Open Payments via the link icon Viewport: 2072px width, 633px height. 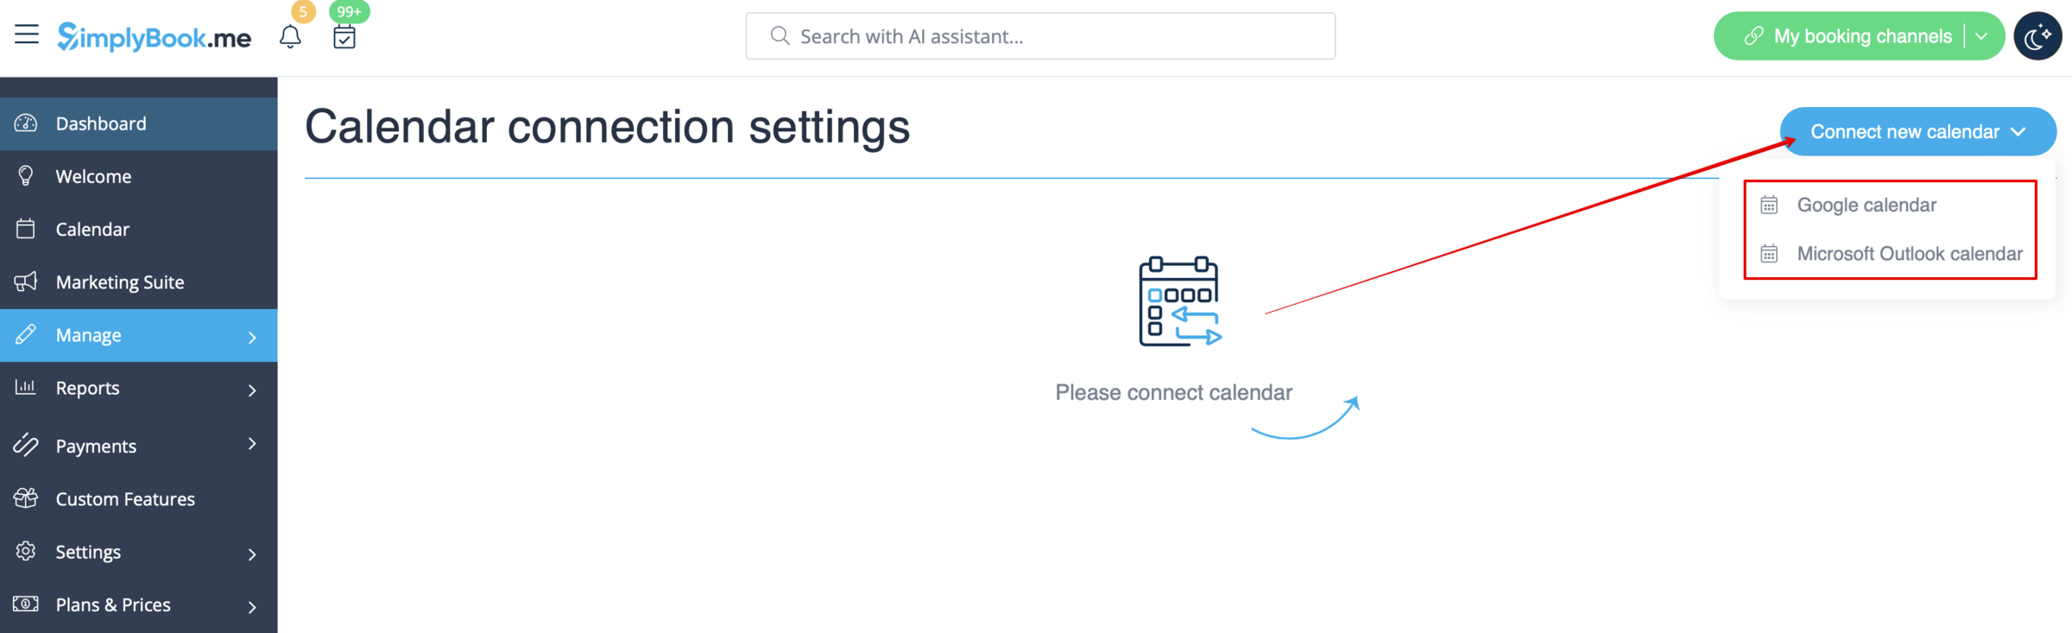coord(25,446)
